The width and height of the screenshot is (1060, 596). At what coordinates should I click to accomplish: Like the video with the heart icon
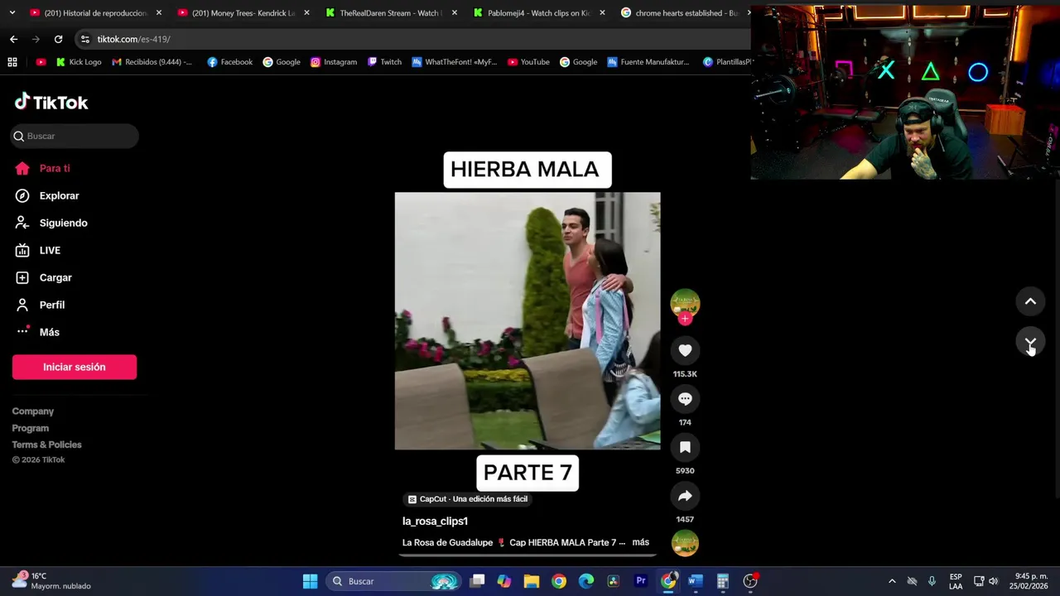685,351
